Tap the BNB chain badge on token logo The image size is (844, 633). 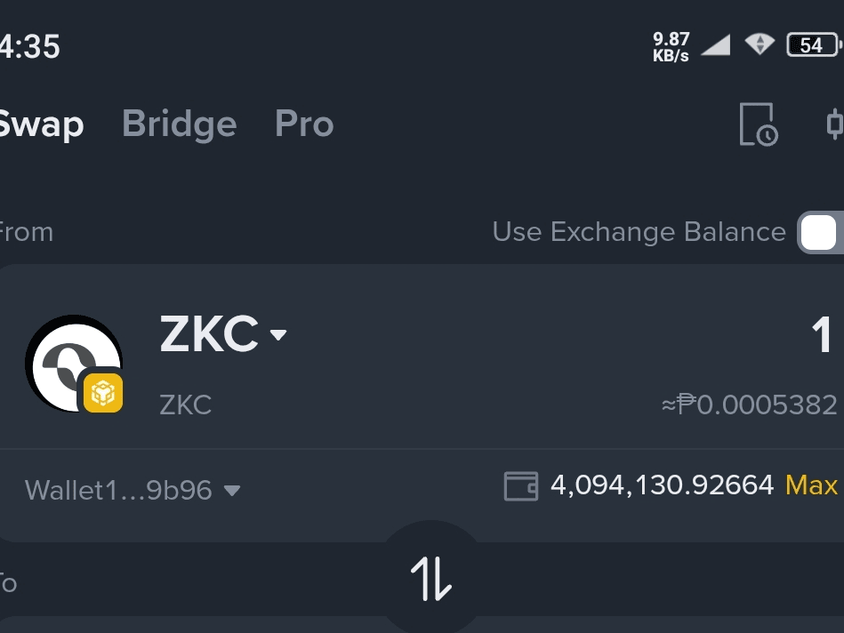[103, 393]
